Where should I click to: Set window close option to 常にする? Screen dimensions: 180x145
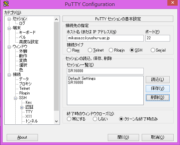click(x=69, y=119)
